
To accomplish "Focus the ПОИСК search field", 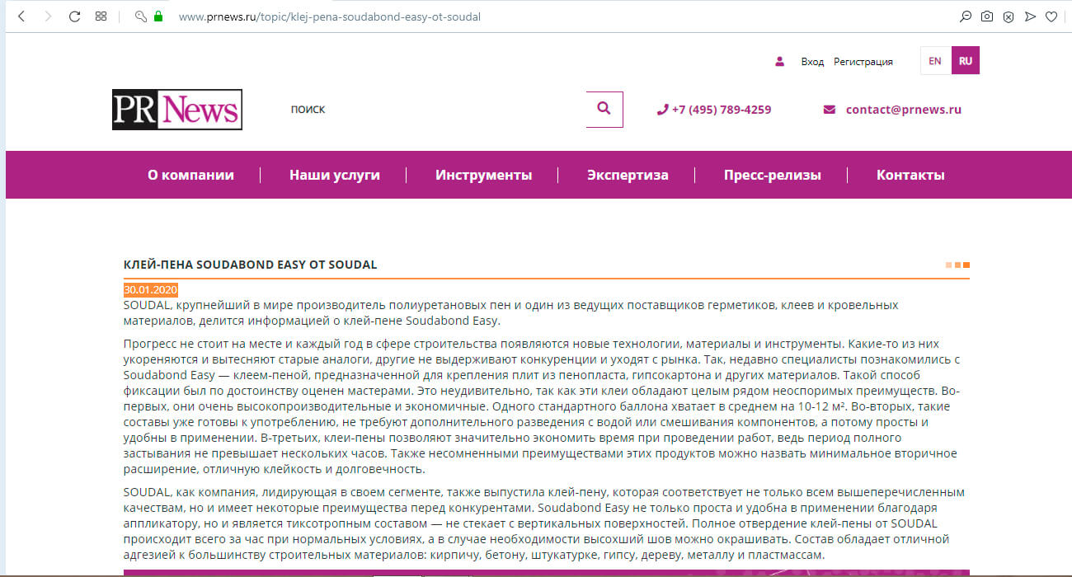I will pyautogui.click(x=433, y=110).
